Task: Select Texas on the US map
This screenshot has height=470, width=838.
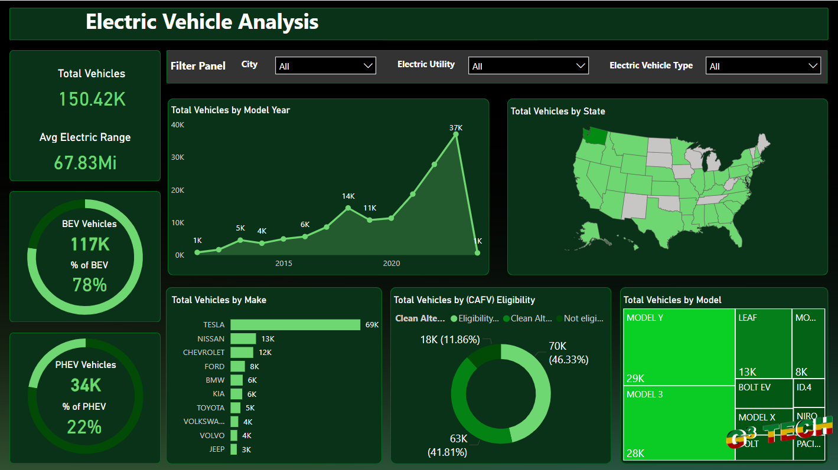Action: pyautogui.click(x=663, y=223)
